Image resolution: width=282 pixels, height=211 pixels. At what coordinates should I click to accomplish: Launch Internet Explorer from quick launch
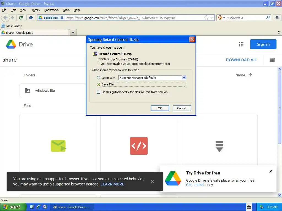[39, 207]
